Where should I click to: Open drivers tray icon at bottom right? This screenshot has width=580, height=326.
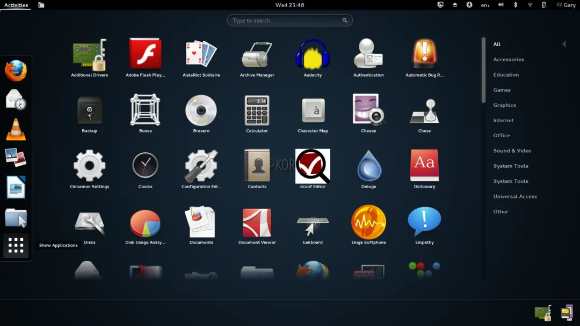(543, 313)
